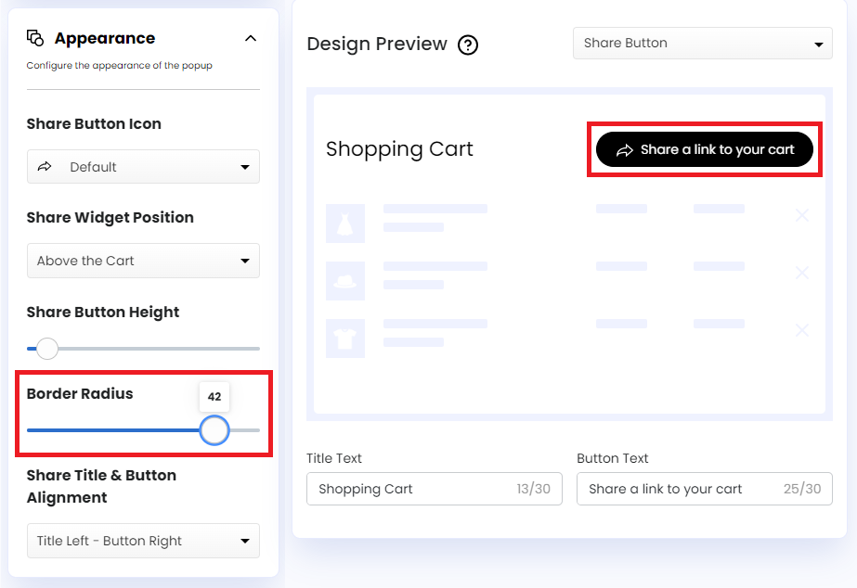The width and height of the screenshot is (857, 588).
Task: Remove the second cart item via its X icon
Action: coord(801,273)
